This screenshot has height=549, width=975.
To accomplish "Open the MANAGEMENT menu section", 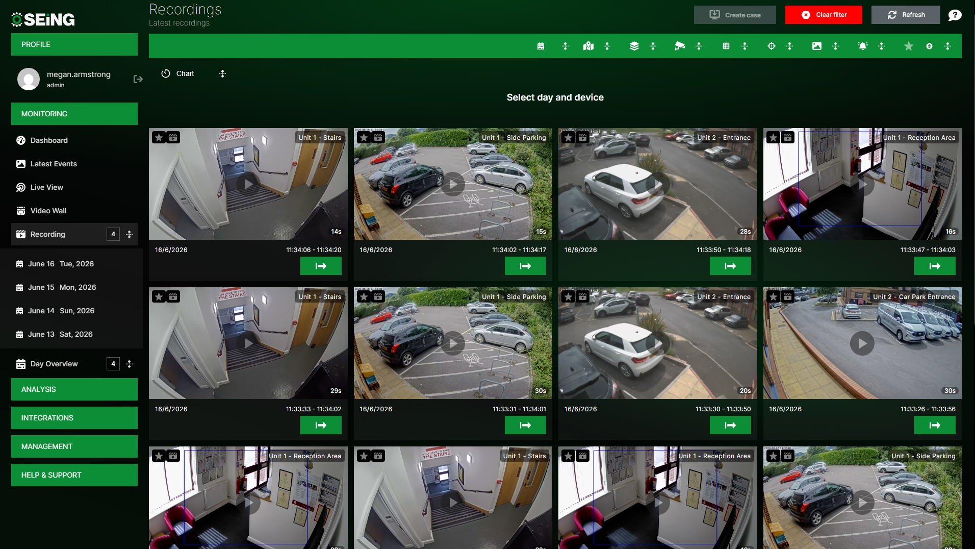I will [74, 446].
